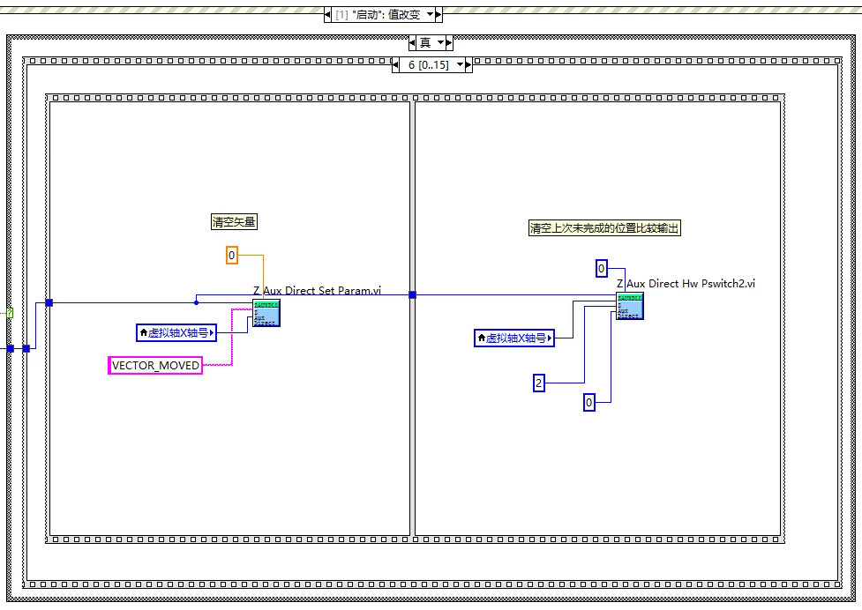Screen dimensions: 862x610
Task: Click the orange 0 numeric constant
Action: tap(231, 256)
